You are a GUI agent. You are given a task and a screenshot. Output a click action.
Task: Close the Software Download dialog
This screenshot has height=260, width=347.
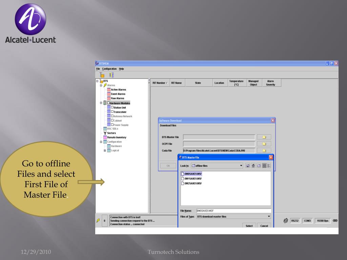(273, 121)
